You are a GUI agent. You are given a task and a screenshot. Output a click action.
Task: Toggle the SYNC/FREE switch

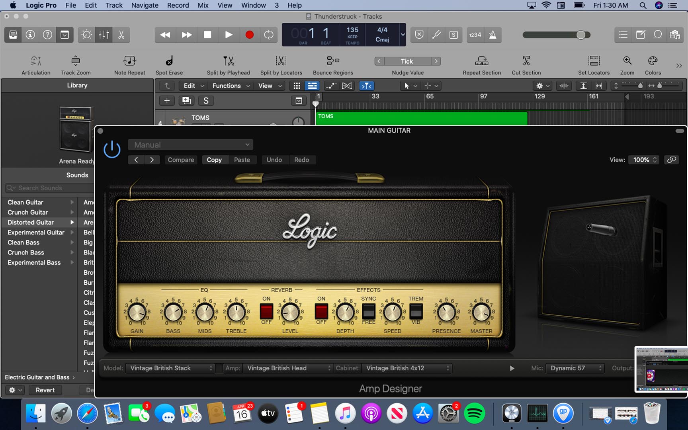[x=369, y=311]
